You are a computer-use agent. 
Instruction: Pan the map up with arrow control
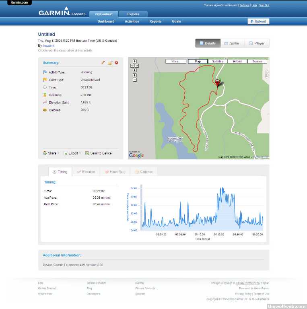[x=134, y=62]
